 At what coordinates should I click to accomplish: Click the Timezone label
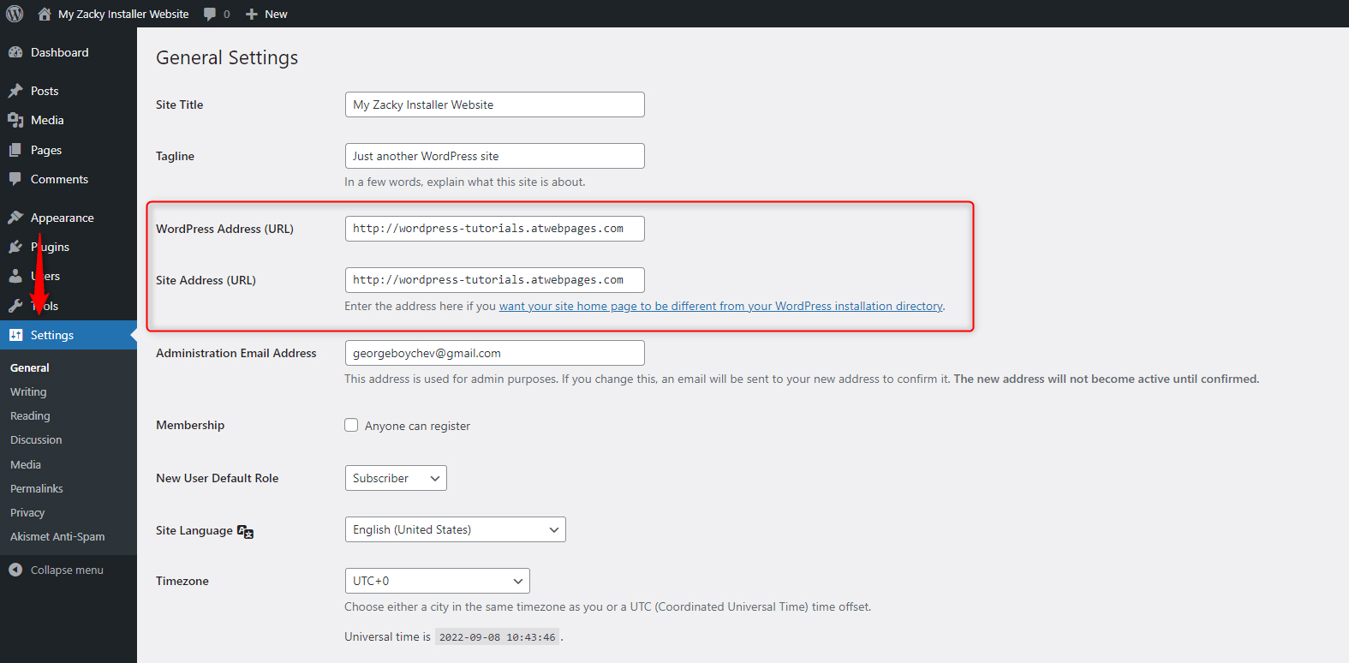pos(182,581)
